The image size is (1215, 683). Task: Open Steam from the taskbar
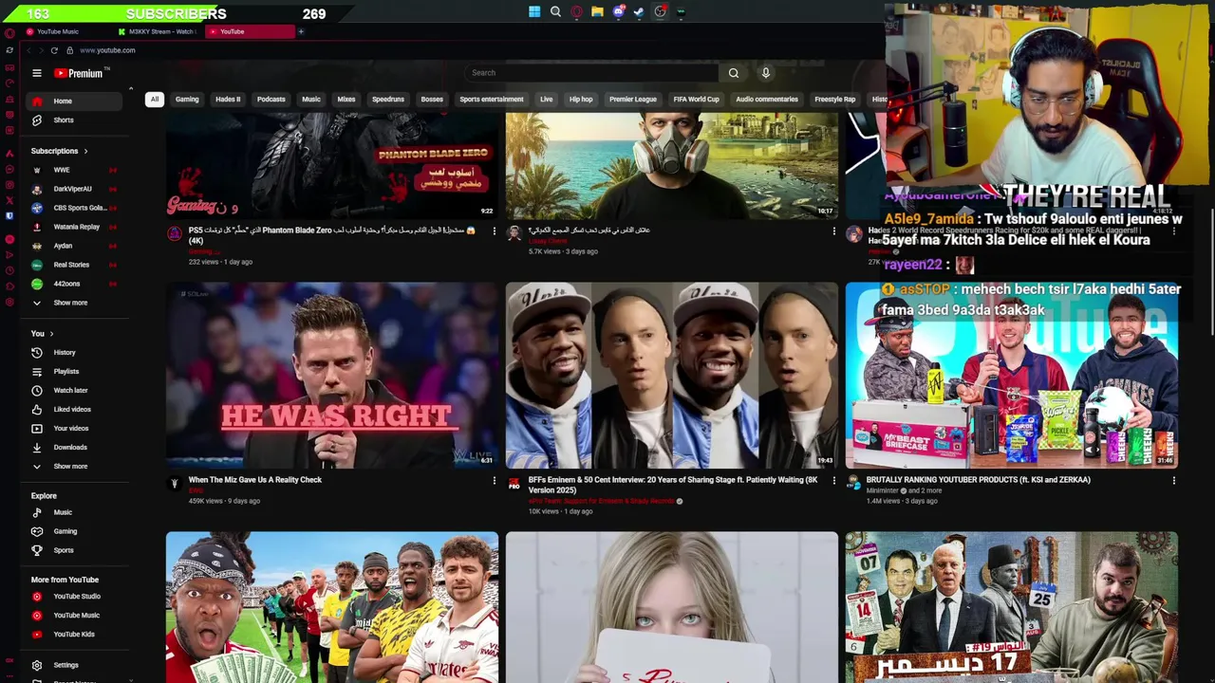pyautogui.click(x=639, y=12)
